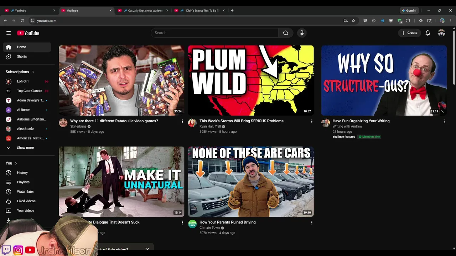
Task: Open the notifications bell
Action: [428, 33]
